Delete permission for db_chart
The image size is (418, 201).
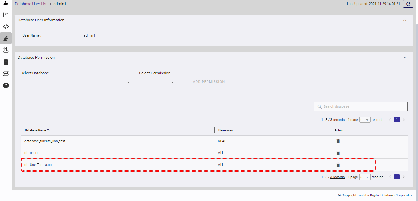pos(338,153)
